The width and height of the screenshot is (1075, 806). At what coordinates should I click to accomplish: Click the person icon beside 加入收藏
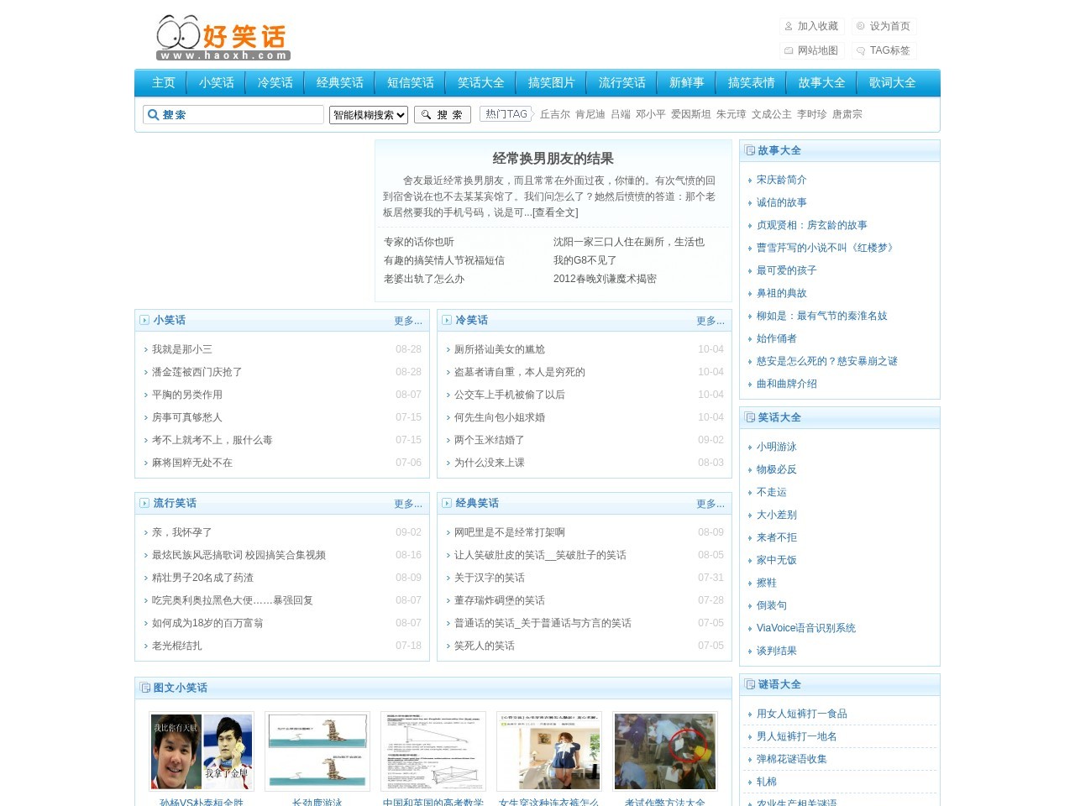pyautogui.click(x=787, y=26)
